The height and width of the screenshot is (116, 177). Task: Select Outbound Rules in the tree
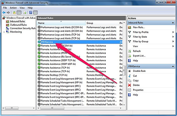[18, 25]
